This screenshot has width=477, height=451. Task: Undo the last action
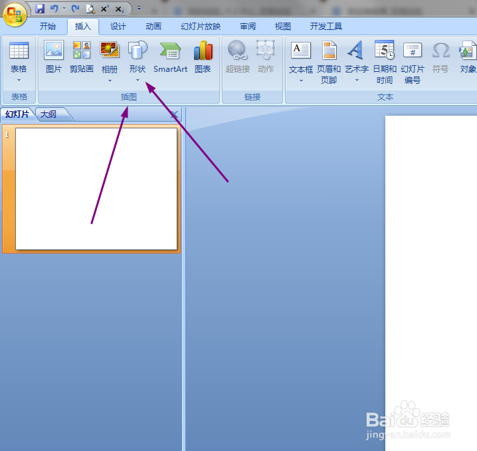tap(54, 9)
